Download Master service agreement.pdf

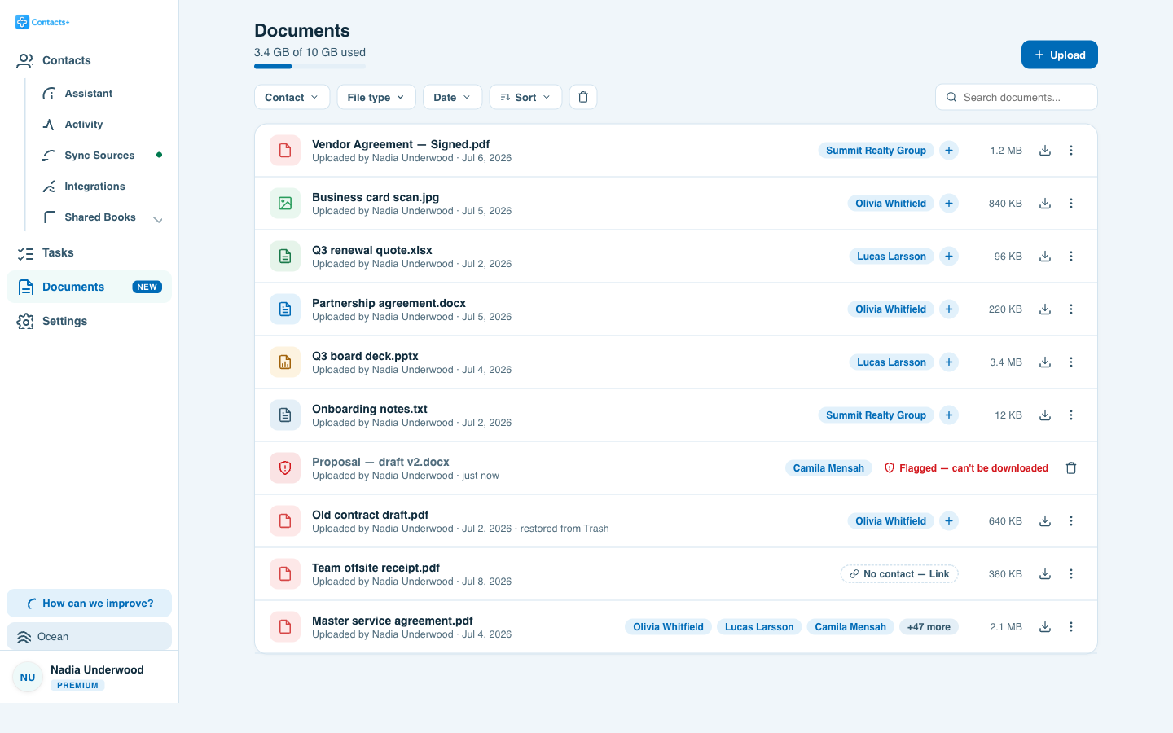coord(1045,627)
